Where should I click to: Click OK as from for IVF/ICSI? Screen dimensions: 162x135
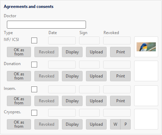[x=19, y=52]
